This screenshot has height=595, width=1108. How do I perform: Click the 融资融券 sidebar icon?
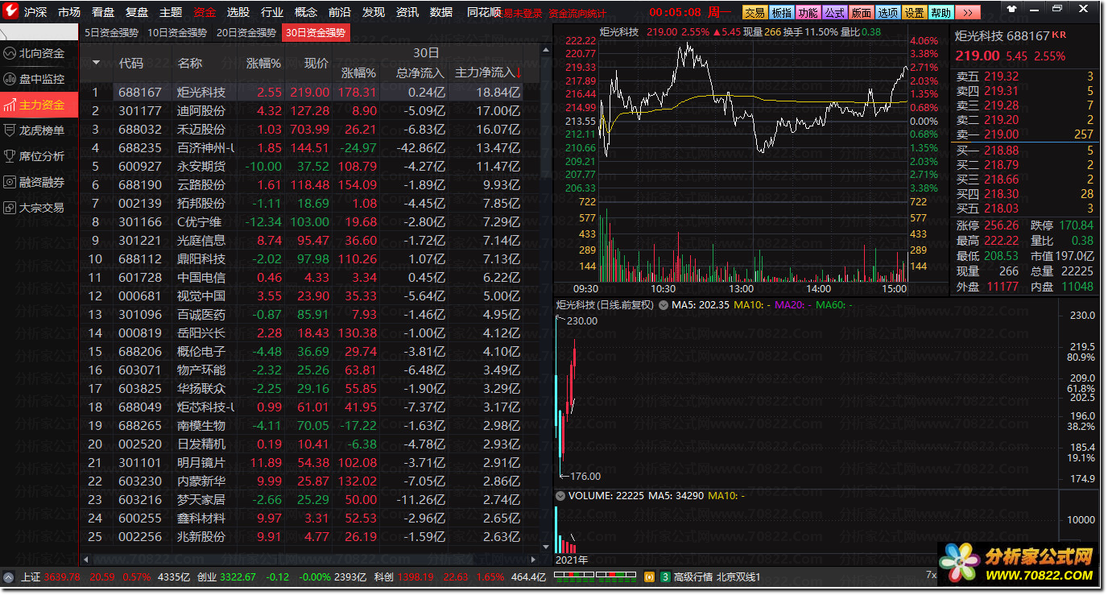(10, 182)
